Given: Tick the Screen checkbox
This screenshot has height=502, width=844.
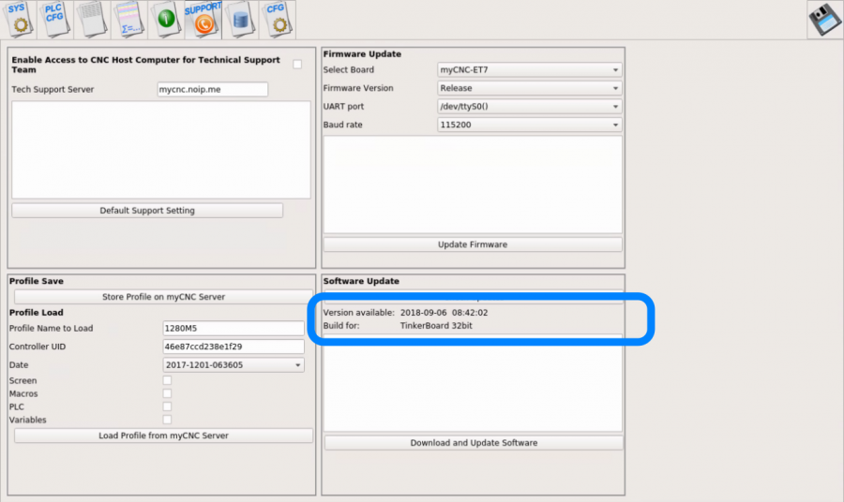Looking at the screenshot, I should pyautogui.click(x=167, y=381).
